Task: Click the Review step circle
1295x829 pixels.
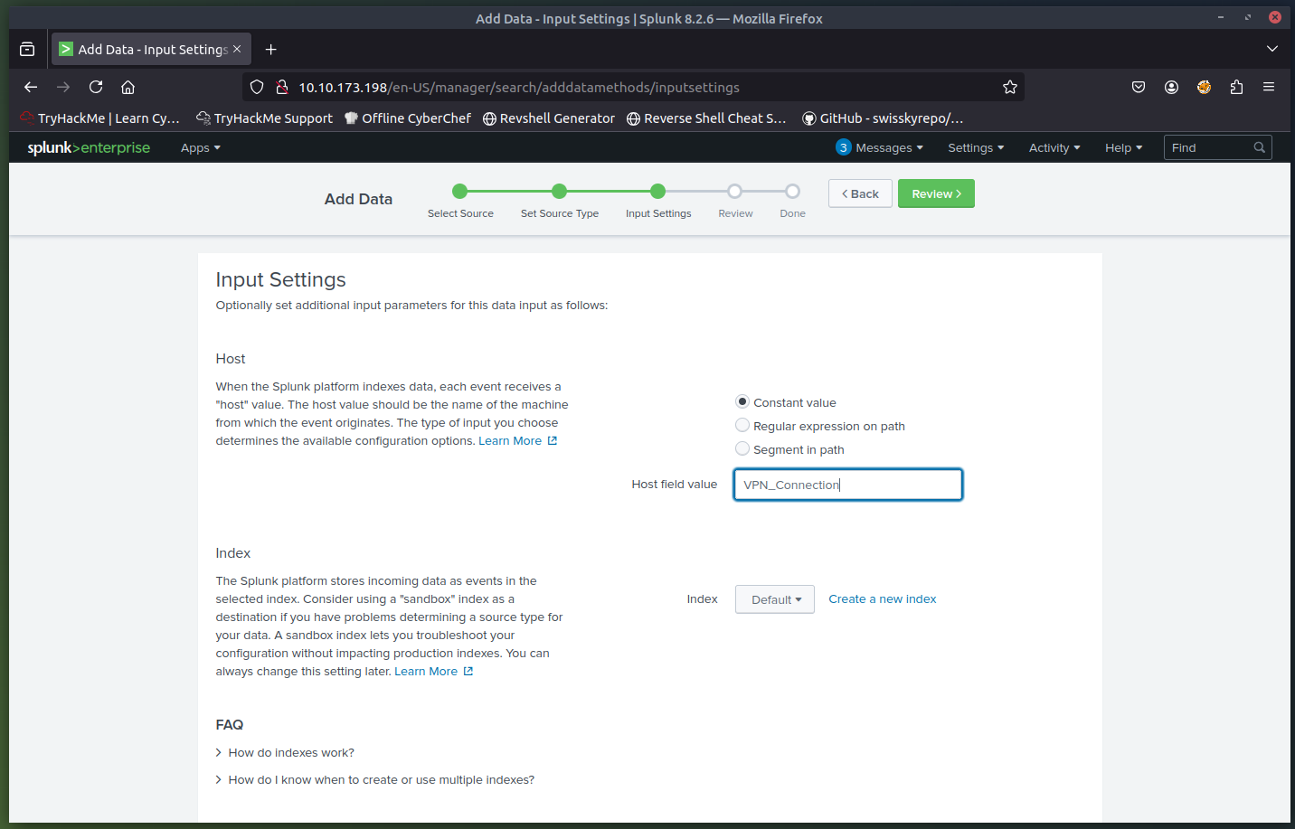Action: pyautogui.click(x=734, y=191)
